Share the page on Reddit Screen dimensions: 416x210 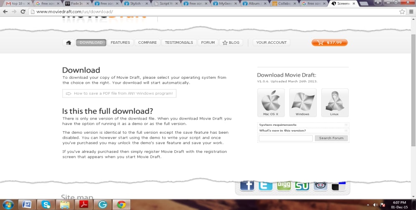pyautogui.click(x=320, y=186)
